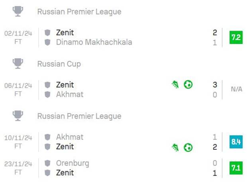This screenshot has height=188, width=247.
Task: Open the 02/11/24 match date
Action: pos(18,33)
